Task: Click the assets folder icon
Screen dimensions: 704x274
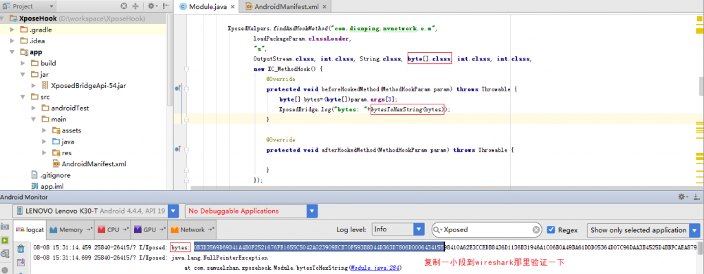Action: point(56,130)
